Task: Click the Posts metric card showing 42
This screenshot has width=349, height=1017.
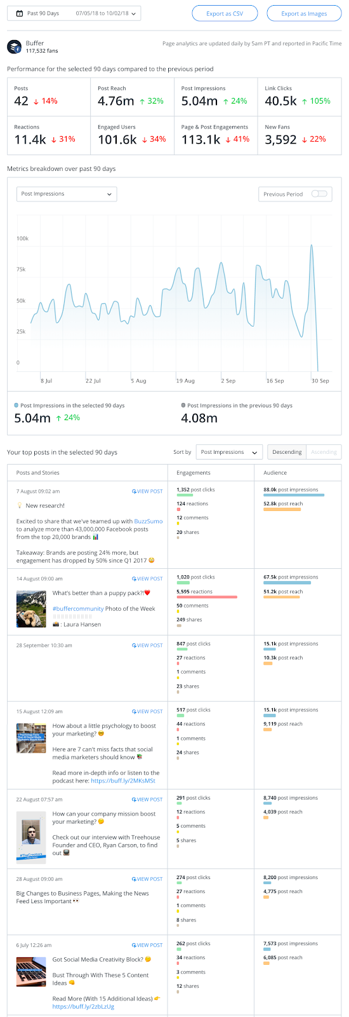Action: [49, 97]
